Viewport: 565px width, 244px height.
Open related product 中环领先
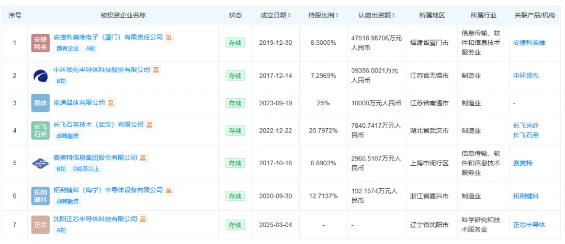[526, 76]
